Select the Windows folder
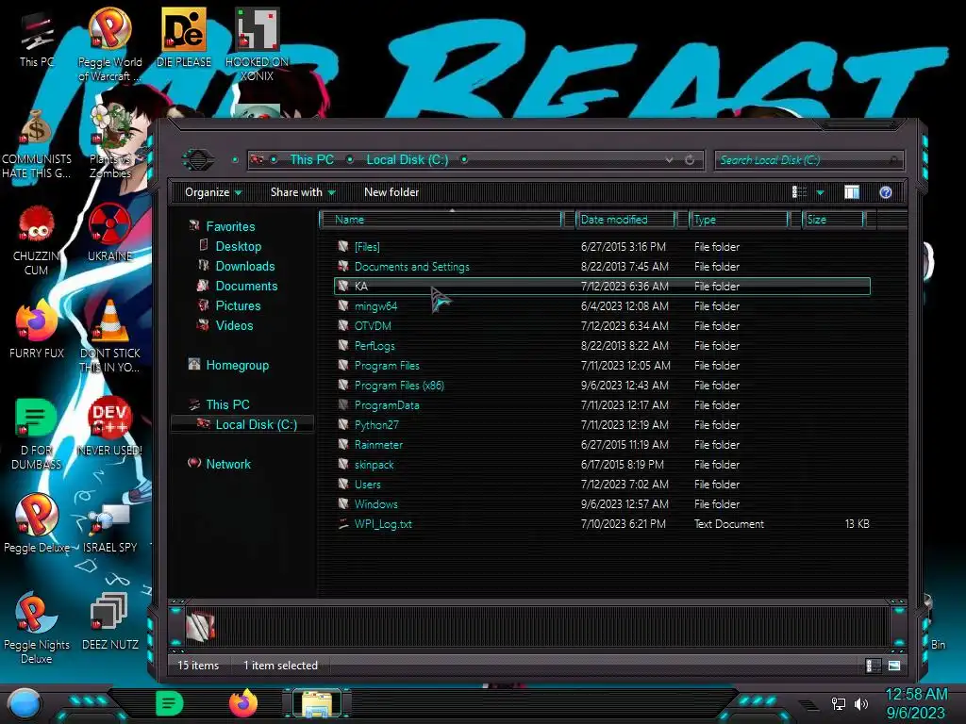This screenshot has height=724, width=966. click(603, 504)
